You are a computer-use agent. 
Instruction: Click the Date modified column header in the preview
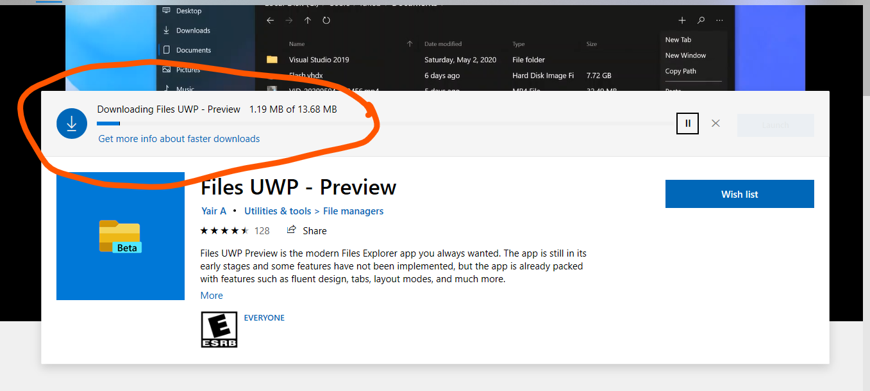tap(443, 44)
